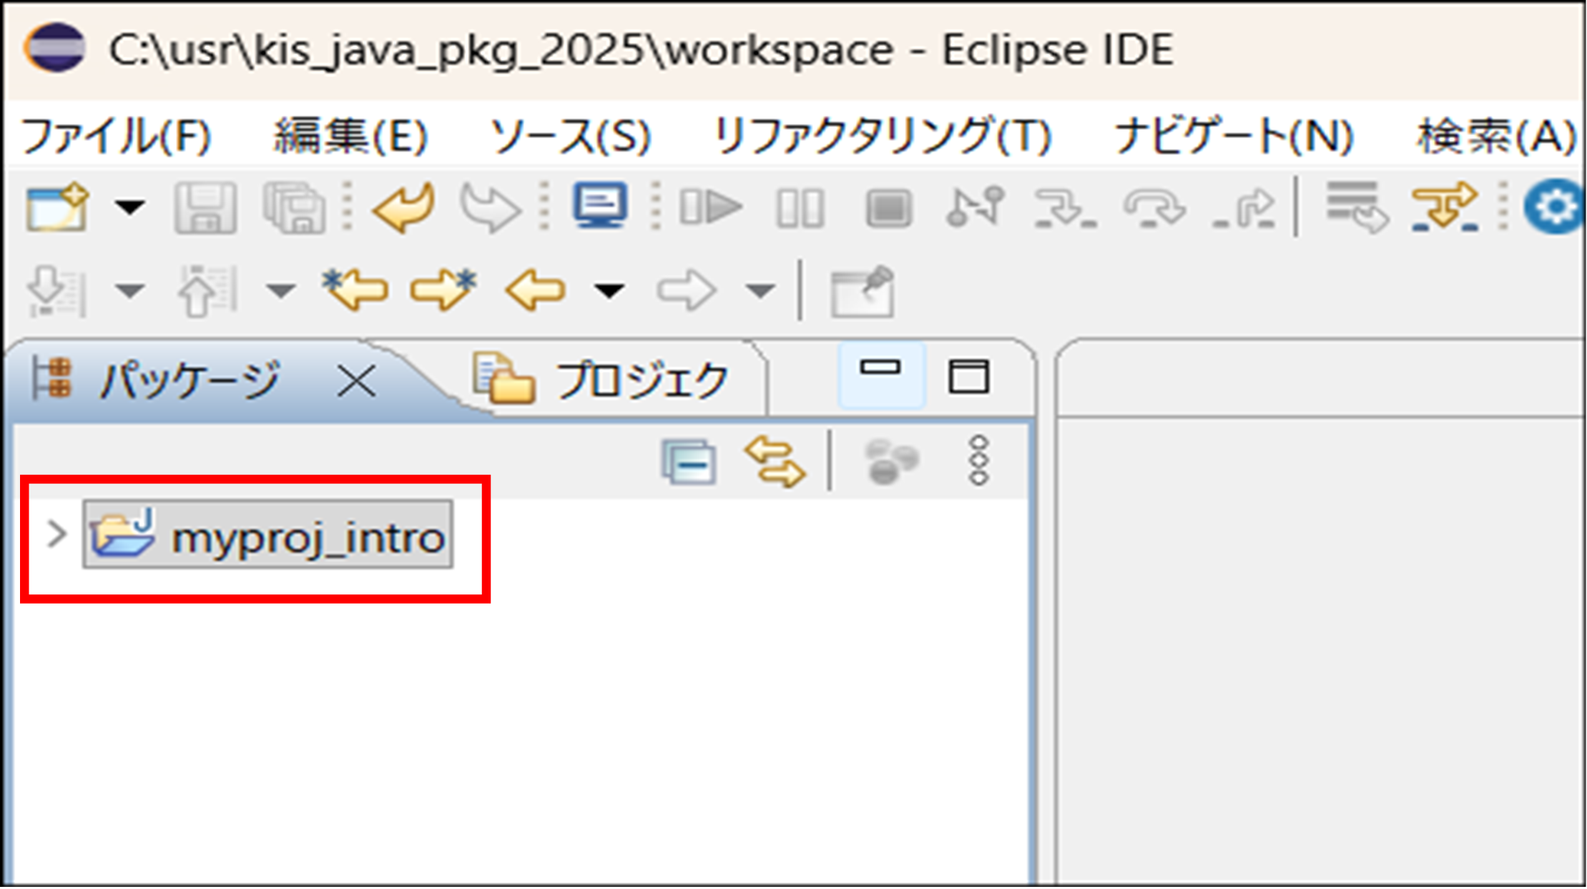1587x889 pixels.
Task: Select the myproj_intro project
Action: [x=306, y=538]
